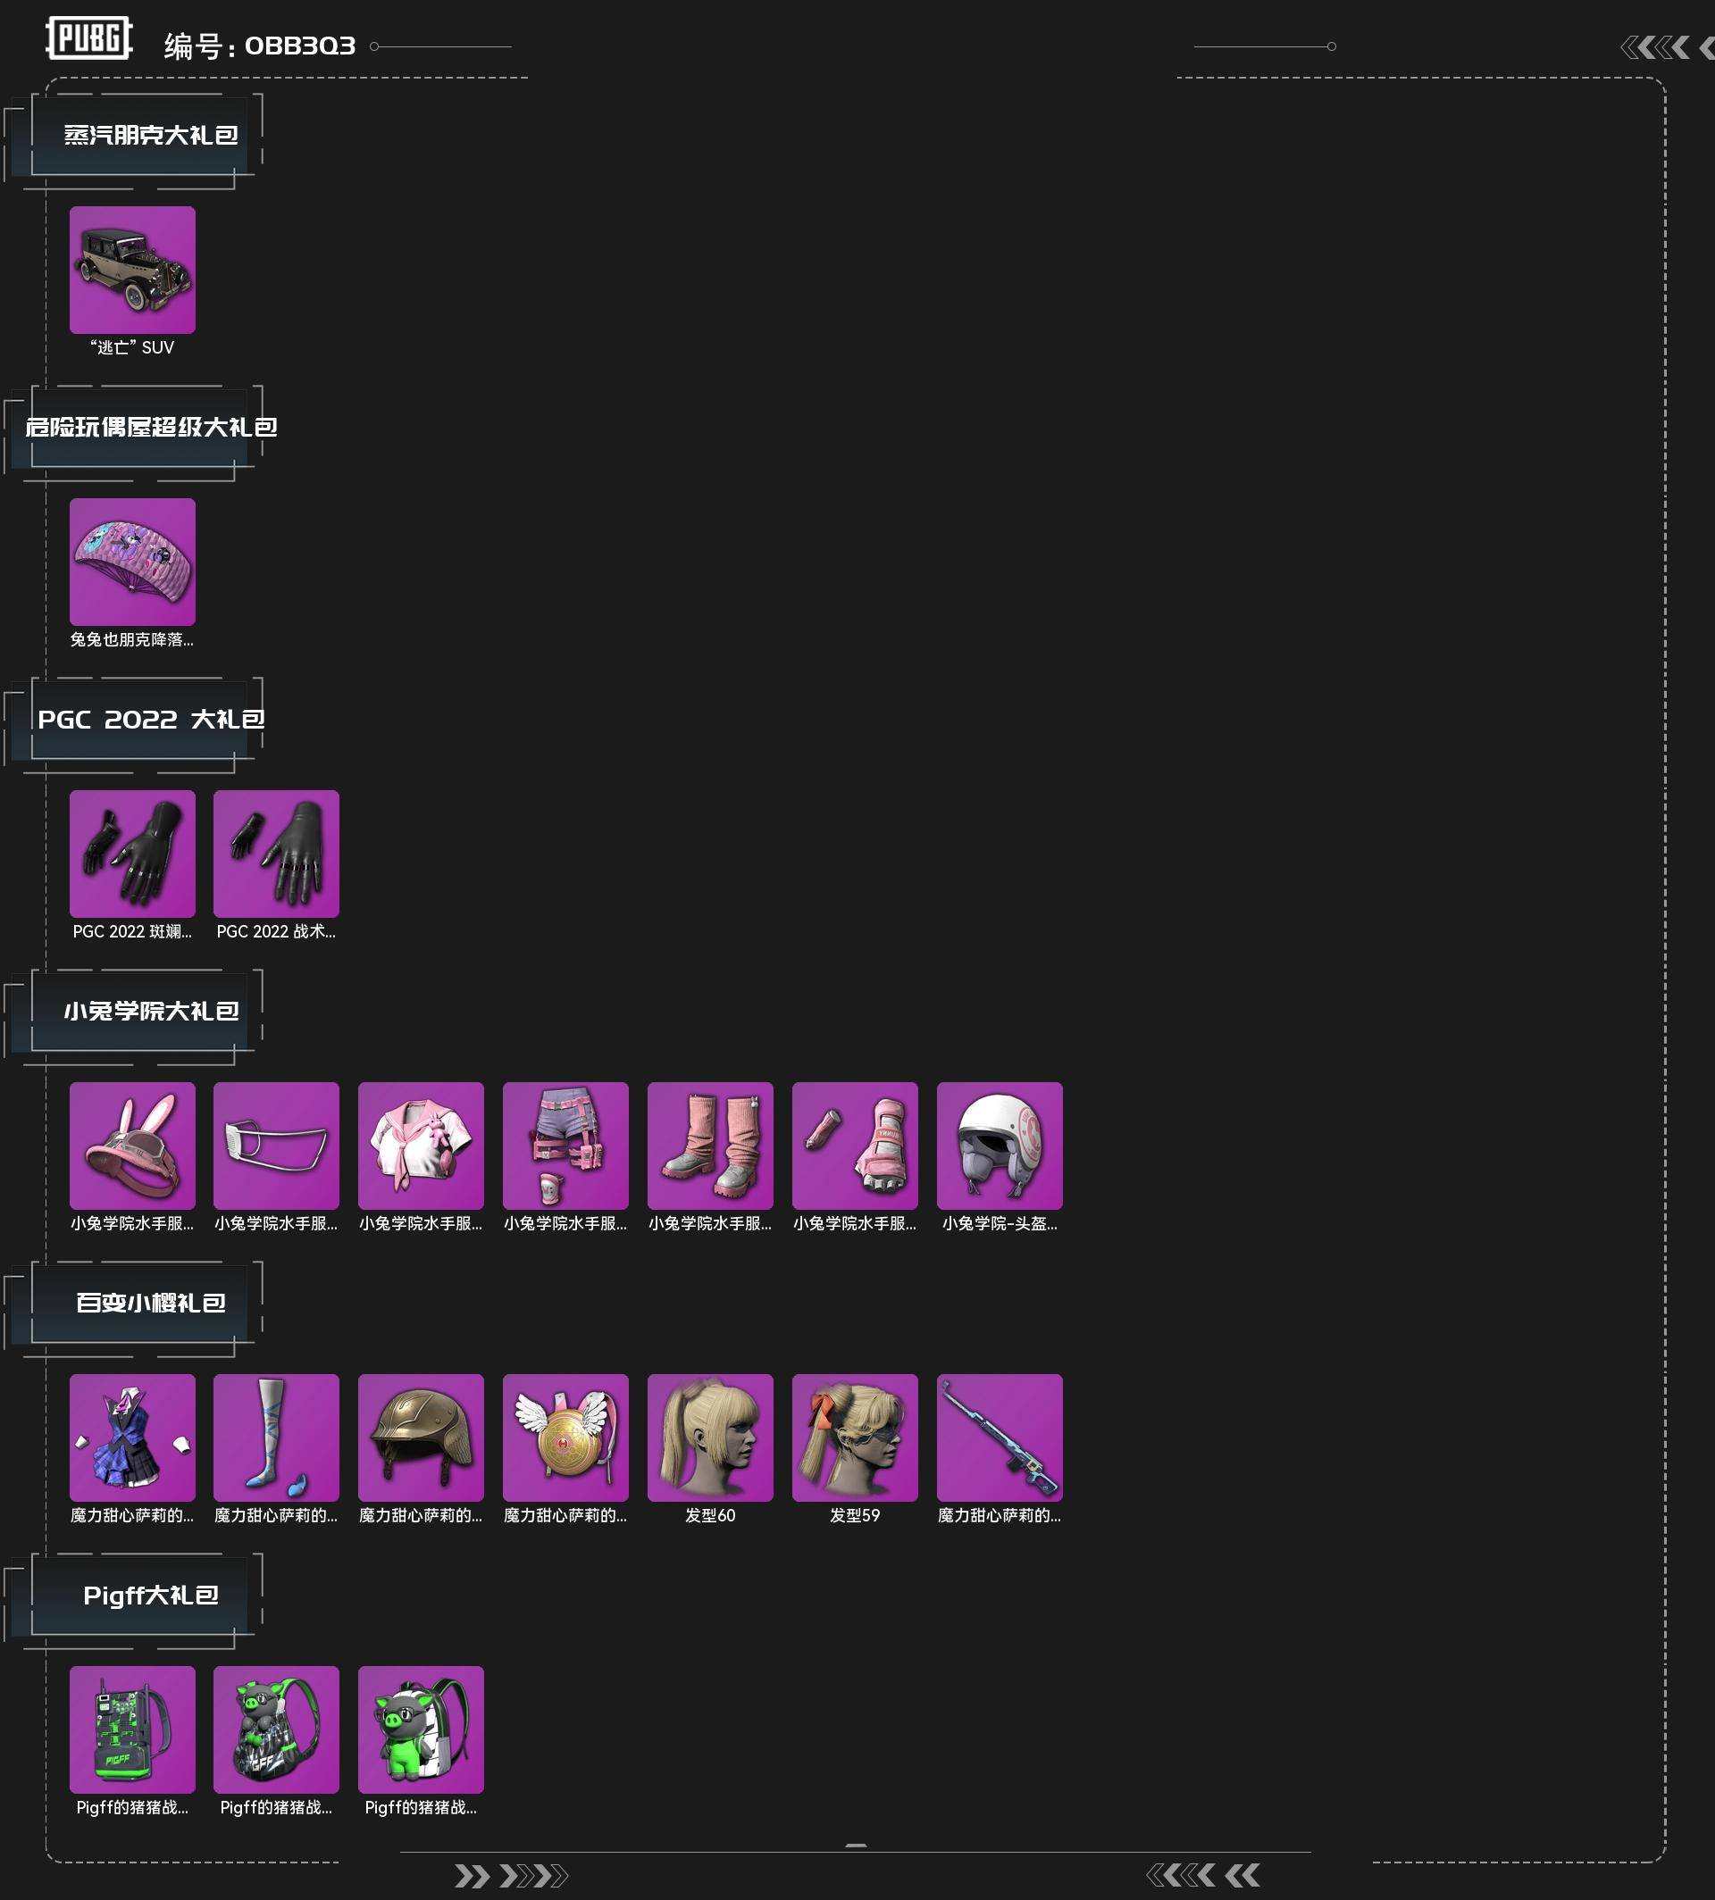Pick the 发型59 hairstyle with orange bow
This screenshot has width=1715, height=1900.
[x=855, y=1437]
